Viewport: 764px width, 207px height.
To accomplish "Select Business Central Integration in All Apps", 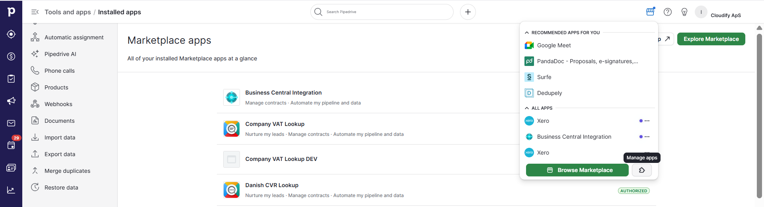I will (x=574, y=137).
